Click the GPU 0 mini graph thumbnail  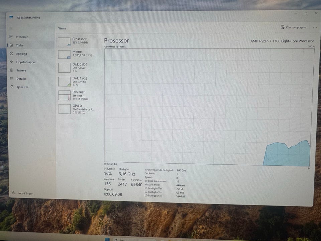coord(65,109)
